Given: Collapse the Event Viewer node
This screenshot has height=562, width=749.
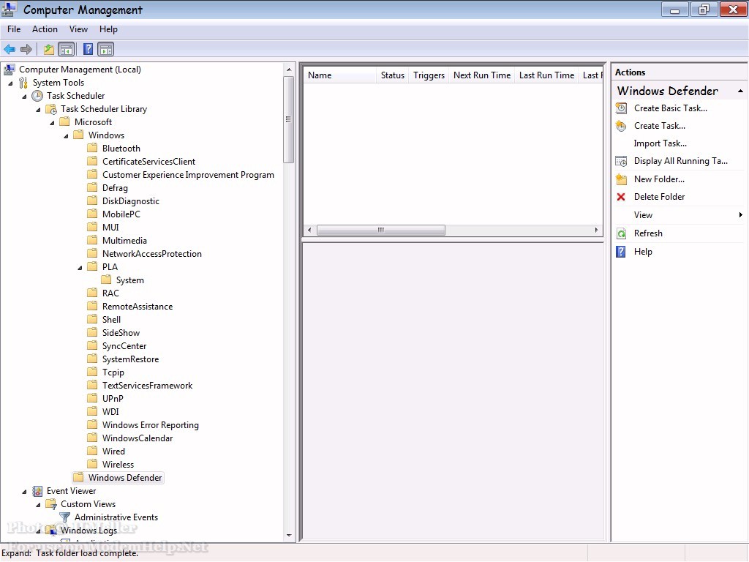Looking at the screenshot, I should (24, 492).
